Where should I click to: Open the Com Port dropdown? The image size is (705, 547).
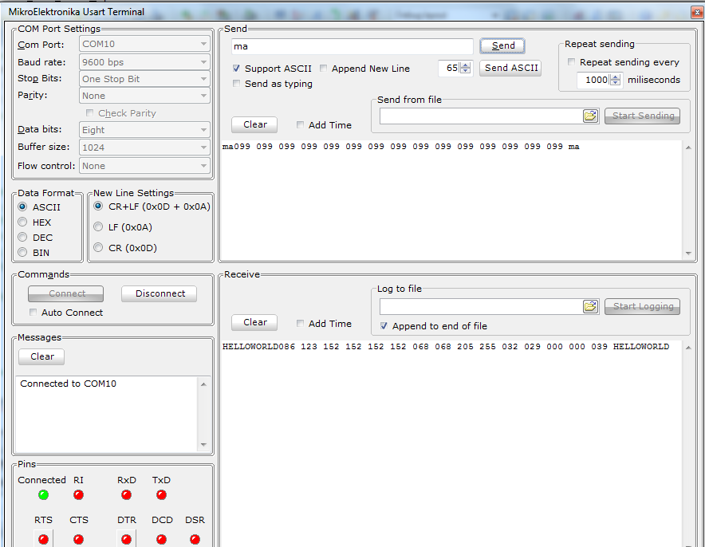coord(145,44)
